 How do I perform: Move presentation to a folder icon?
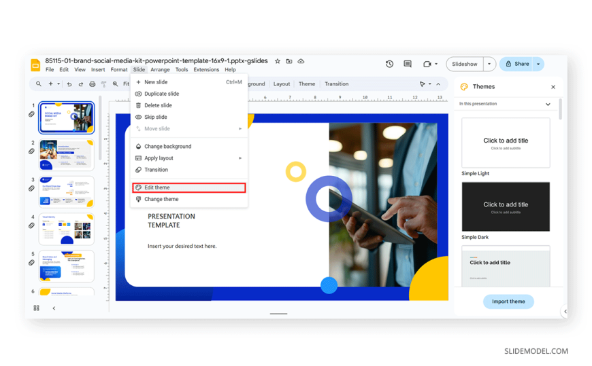[x=289, y=61]
